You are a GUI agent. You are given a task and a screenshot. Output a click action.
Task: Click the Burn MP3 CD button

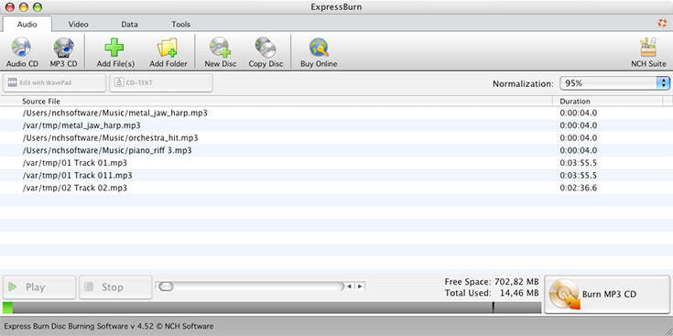607,295
